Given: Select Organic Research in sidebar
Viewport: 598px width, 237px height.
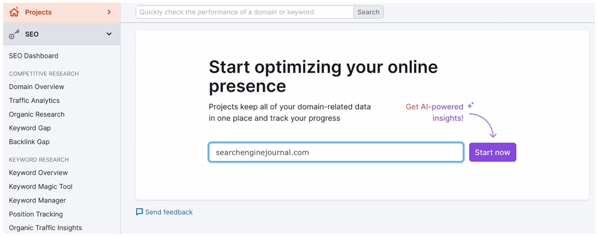Looking at the screenshot, I should click(x=36, y=114).
